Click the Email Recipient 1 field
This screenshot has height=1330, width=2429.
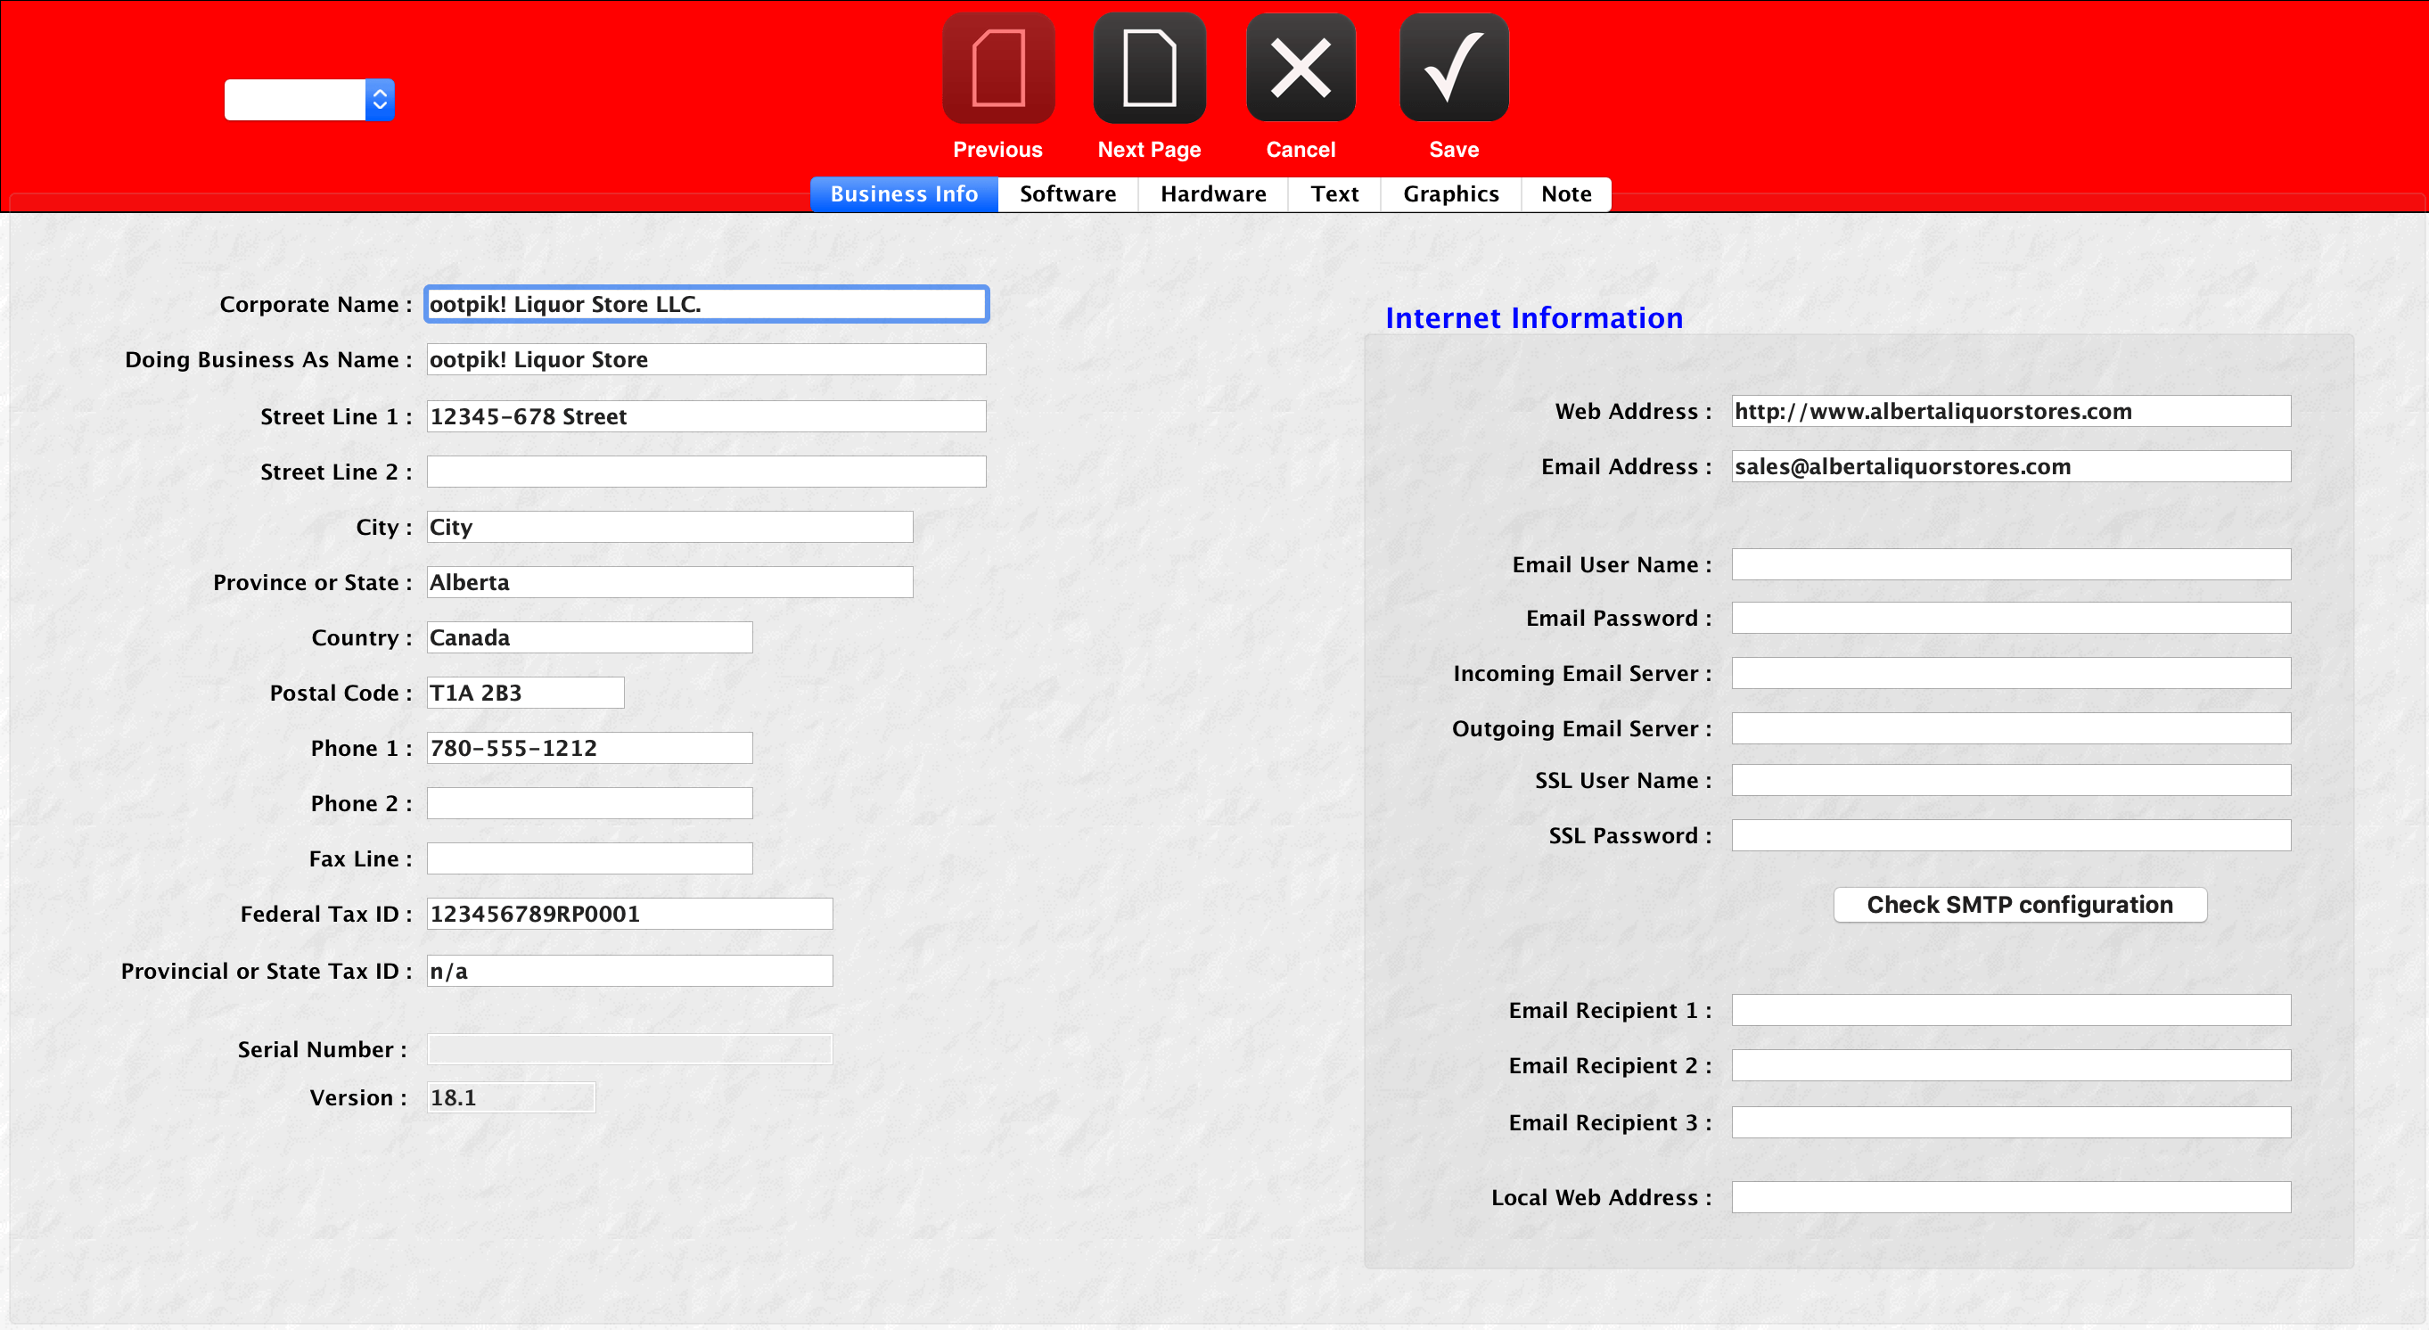2010,1010
